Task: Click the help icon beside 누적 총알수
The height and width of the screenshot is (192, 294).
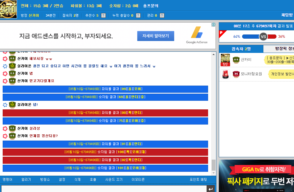Action: tap(138, 15)
